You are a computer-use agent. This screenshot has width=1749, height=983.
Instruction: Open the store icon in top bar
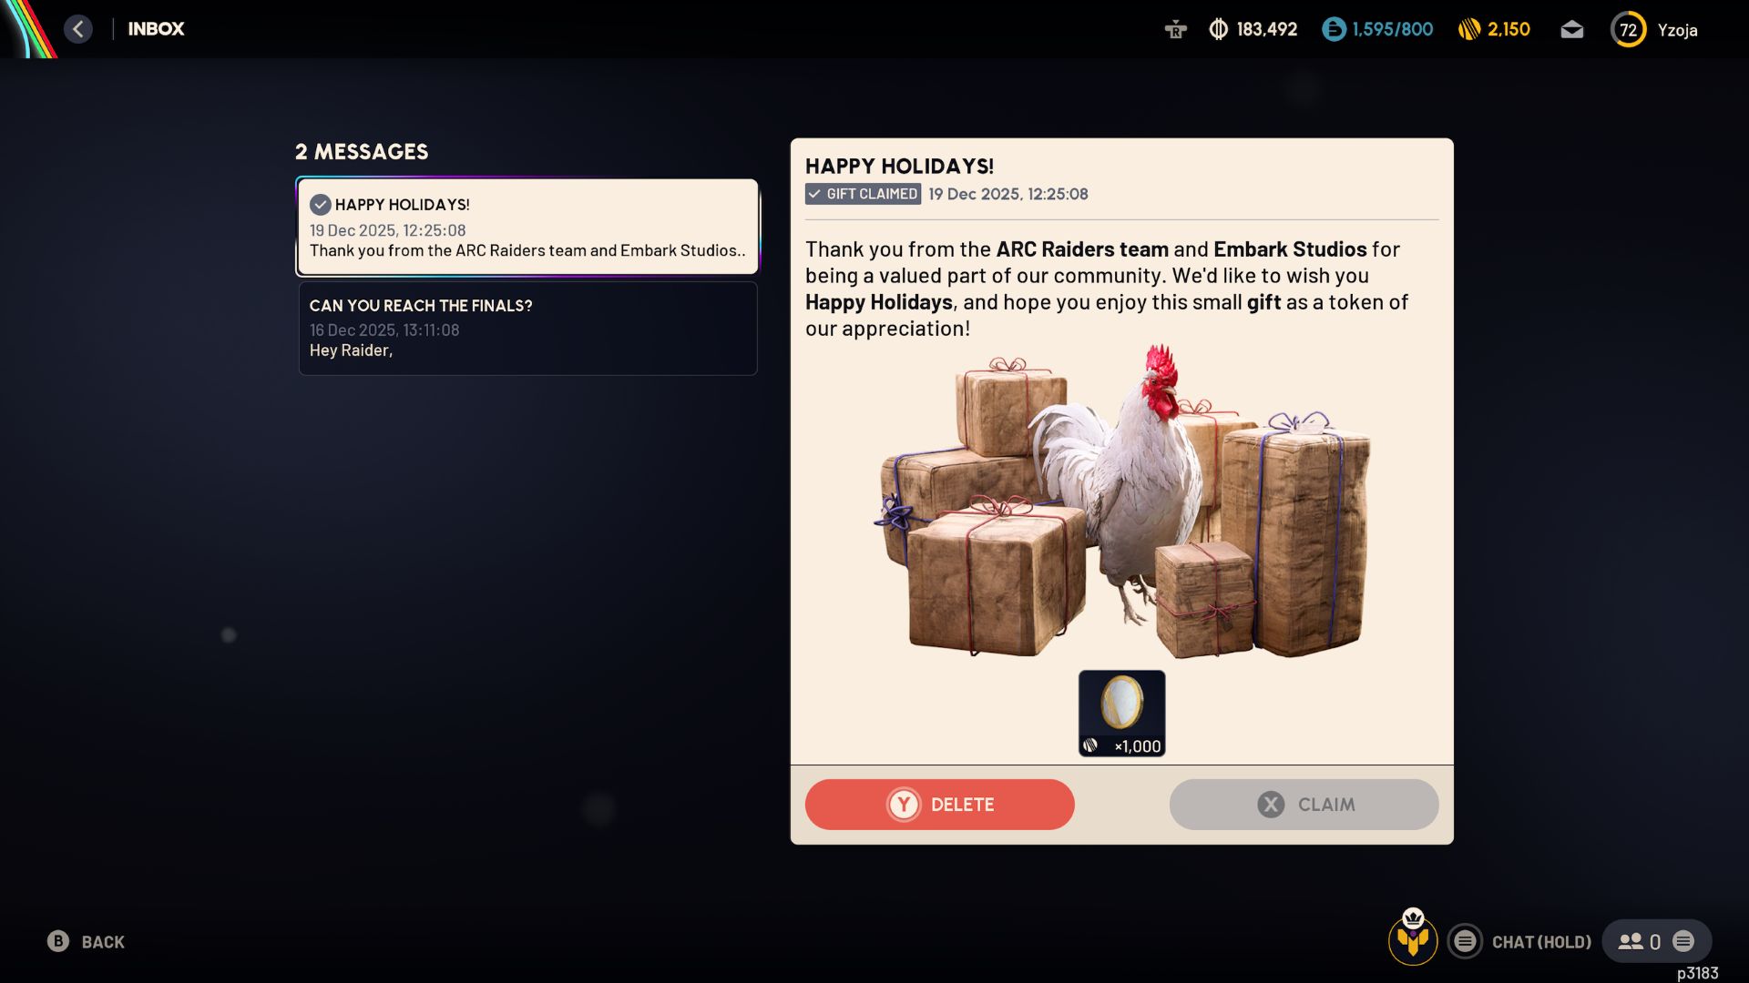point(1175,29)
